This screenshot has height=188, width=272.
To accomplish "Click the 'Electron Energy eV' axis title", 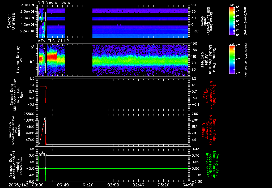I will coord(20,60).
